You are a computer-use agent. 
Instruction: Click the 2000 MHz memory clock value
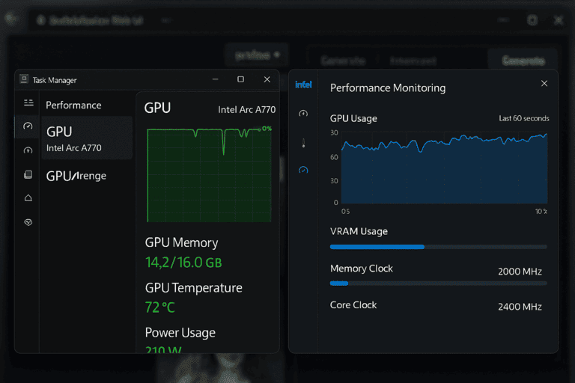pyautogui.click(x=520, y=272)
